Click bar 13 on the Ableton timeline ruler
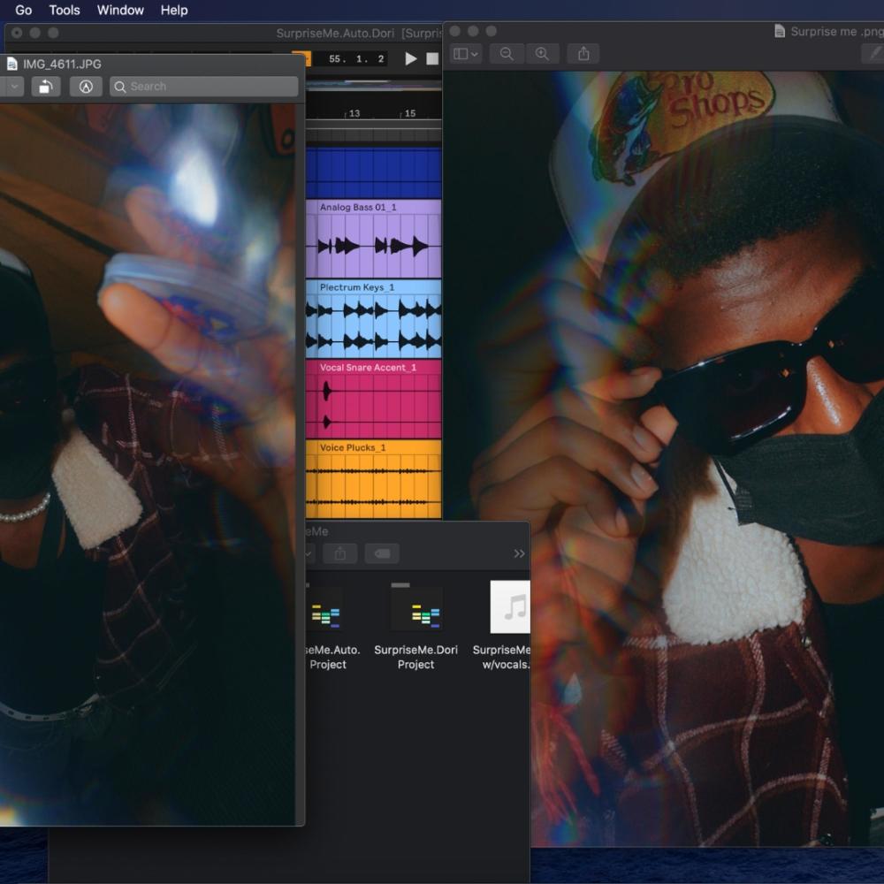The height and width of the screenshot is (884, 884). pyautogui.click(x=354, y=113)
